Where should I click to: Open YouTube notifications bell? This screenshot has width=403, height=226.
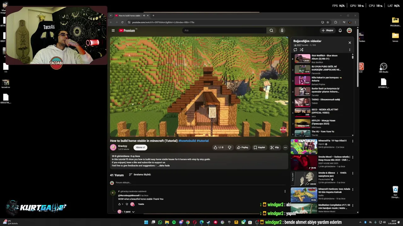coord(340,30)
